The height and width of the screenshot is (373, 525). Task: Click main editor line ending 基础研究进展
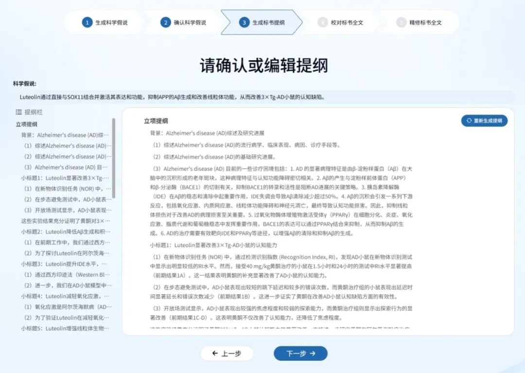coord(215,157)
